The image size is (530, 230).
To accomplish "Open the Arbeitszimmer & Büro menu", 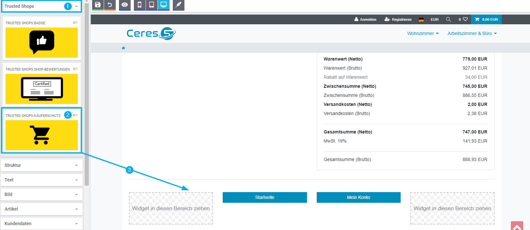I will click(472, 33).
